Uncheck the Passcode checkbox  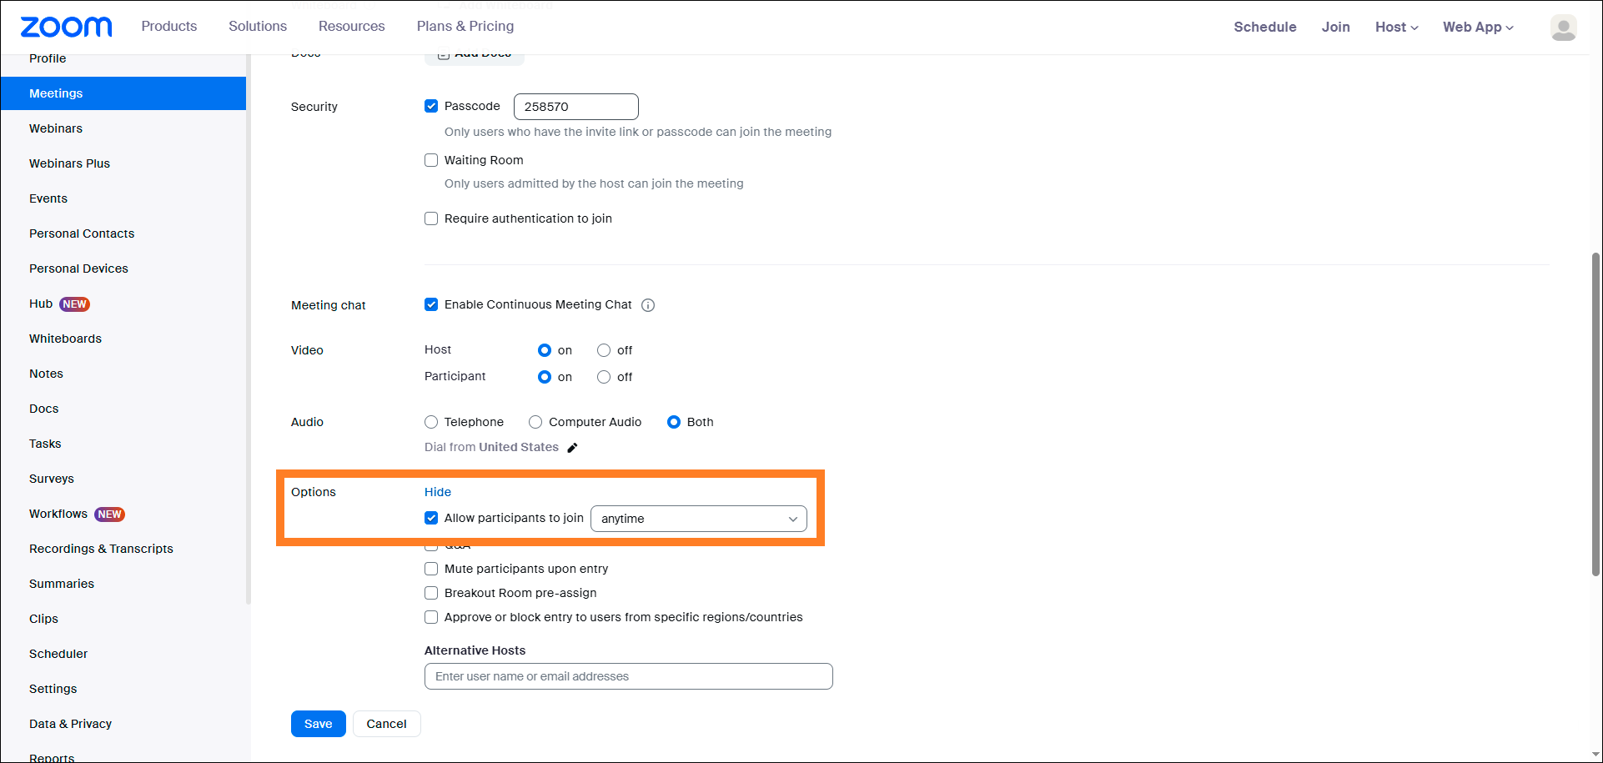(x=431, y=106)
